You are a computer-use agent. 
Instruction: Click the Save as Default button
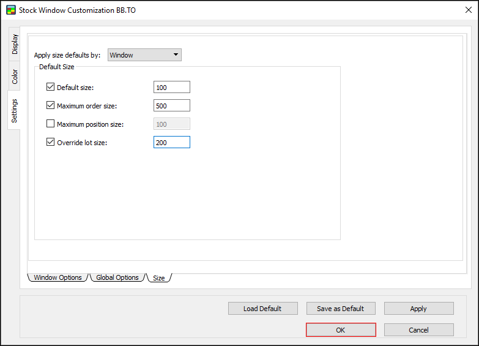pyautogui.click(x=340, y=309)
